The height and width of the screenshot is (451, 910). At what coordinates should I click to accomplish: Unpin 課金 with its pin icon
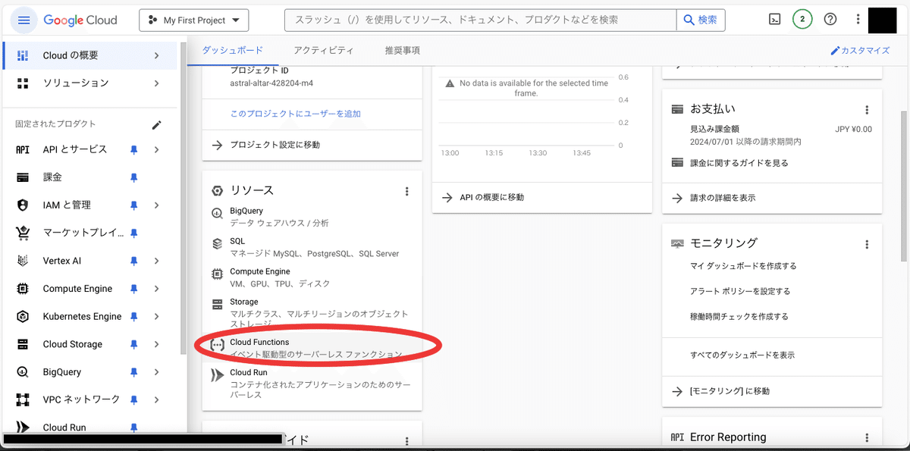(x=134, y=177)
